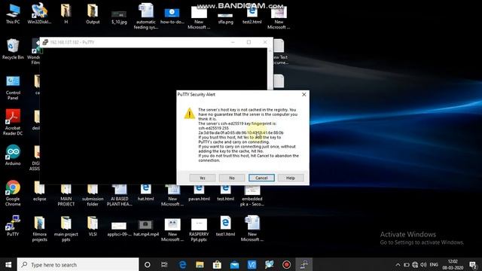
Task: Select the test.html file icon
Action: [225, 193]
